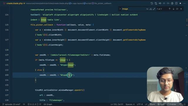Click create.blade.php path breadcrumb

click(x=61, y=3)
